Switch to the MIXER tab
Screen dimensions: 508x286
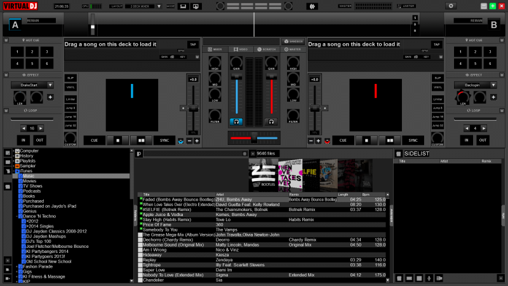point(215,50)
